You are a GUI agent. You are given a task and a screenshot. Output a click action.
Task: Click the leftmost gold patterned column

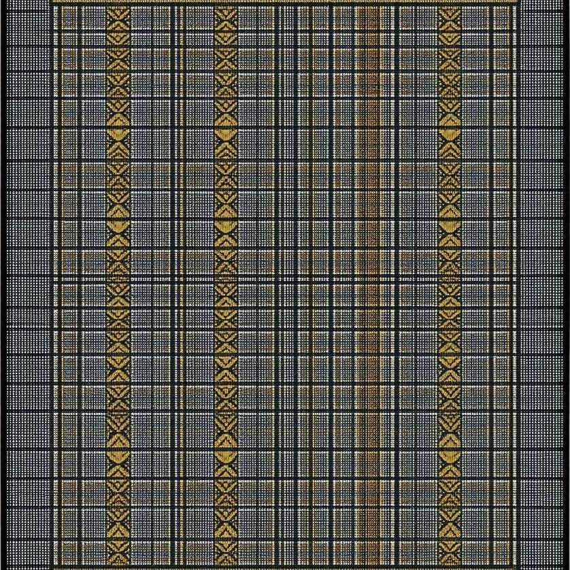[x=118, y=286]
